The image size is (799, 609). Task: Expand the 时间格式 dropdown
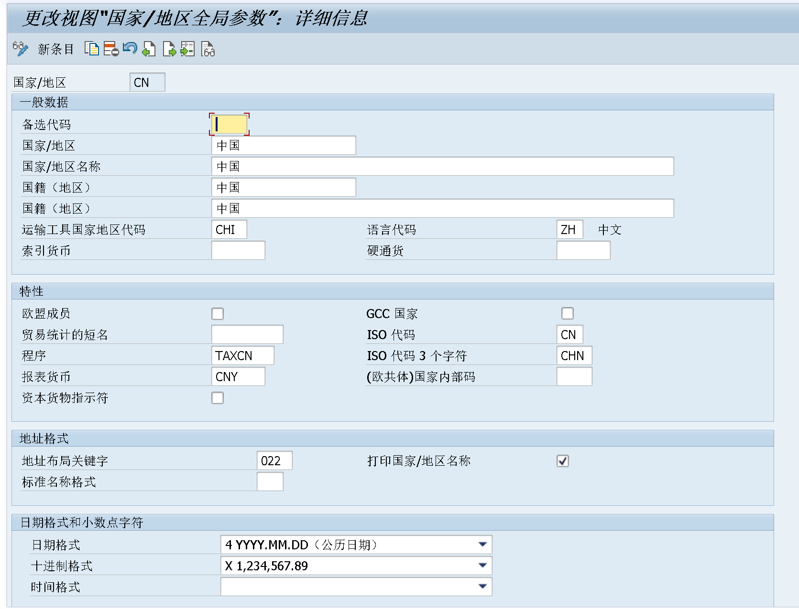482,587
